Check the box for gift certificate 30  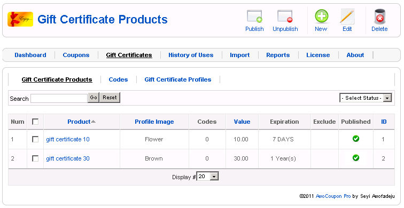coord(35,158)
